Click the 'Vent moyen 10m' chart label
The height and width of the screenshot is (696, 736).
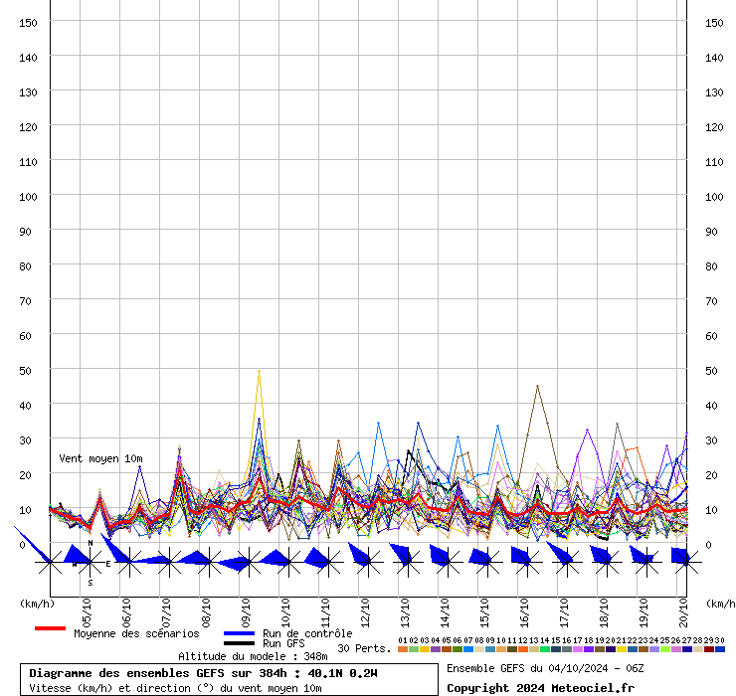click(99, 458)
